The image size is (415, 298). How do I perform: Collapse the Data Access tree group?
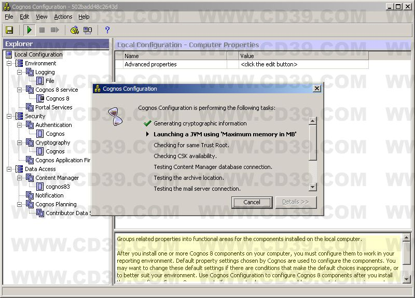coord(9,169)
